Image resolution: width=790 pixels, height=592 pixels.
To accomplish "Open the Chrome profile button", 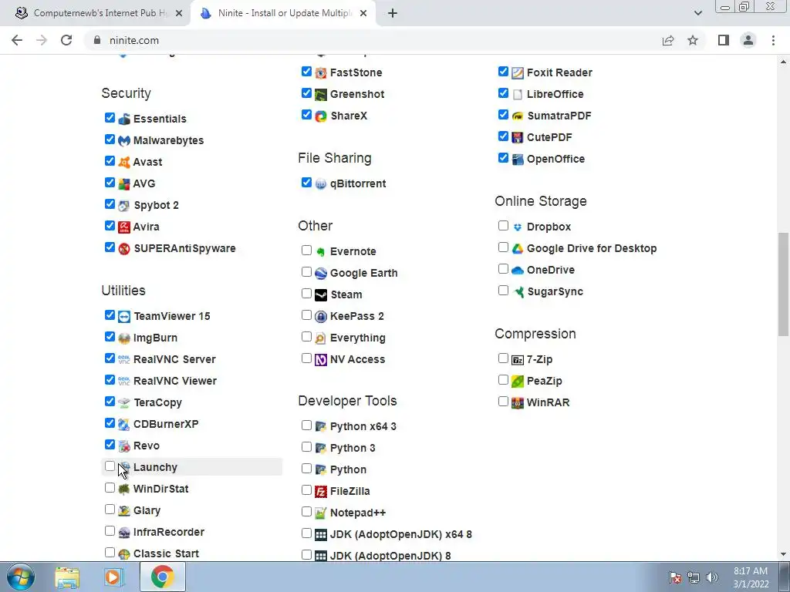I will [748, 40].
